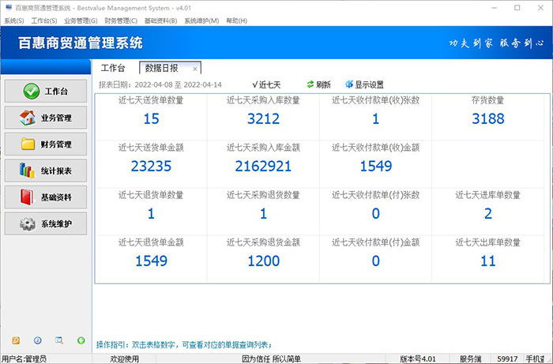553x364 pixels.
Task: Open the 帮助(H) menu
Action: [x=236, y=21]
